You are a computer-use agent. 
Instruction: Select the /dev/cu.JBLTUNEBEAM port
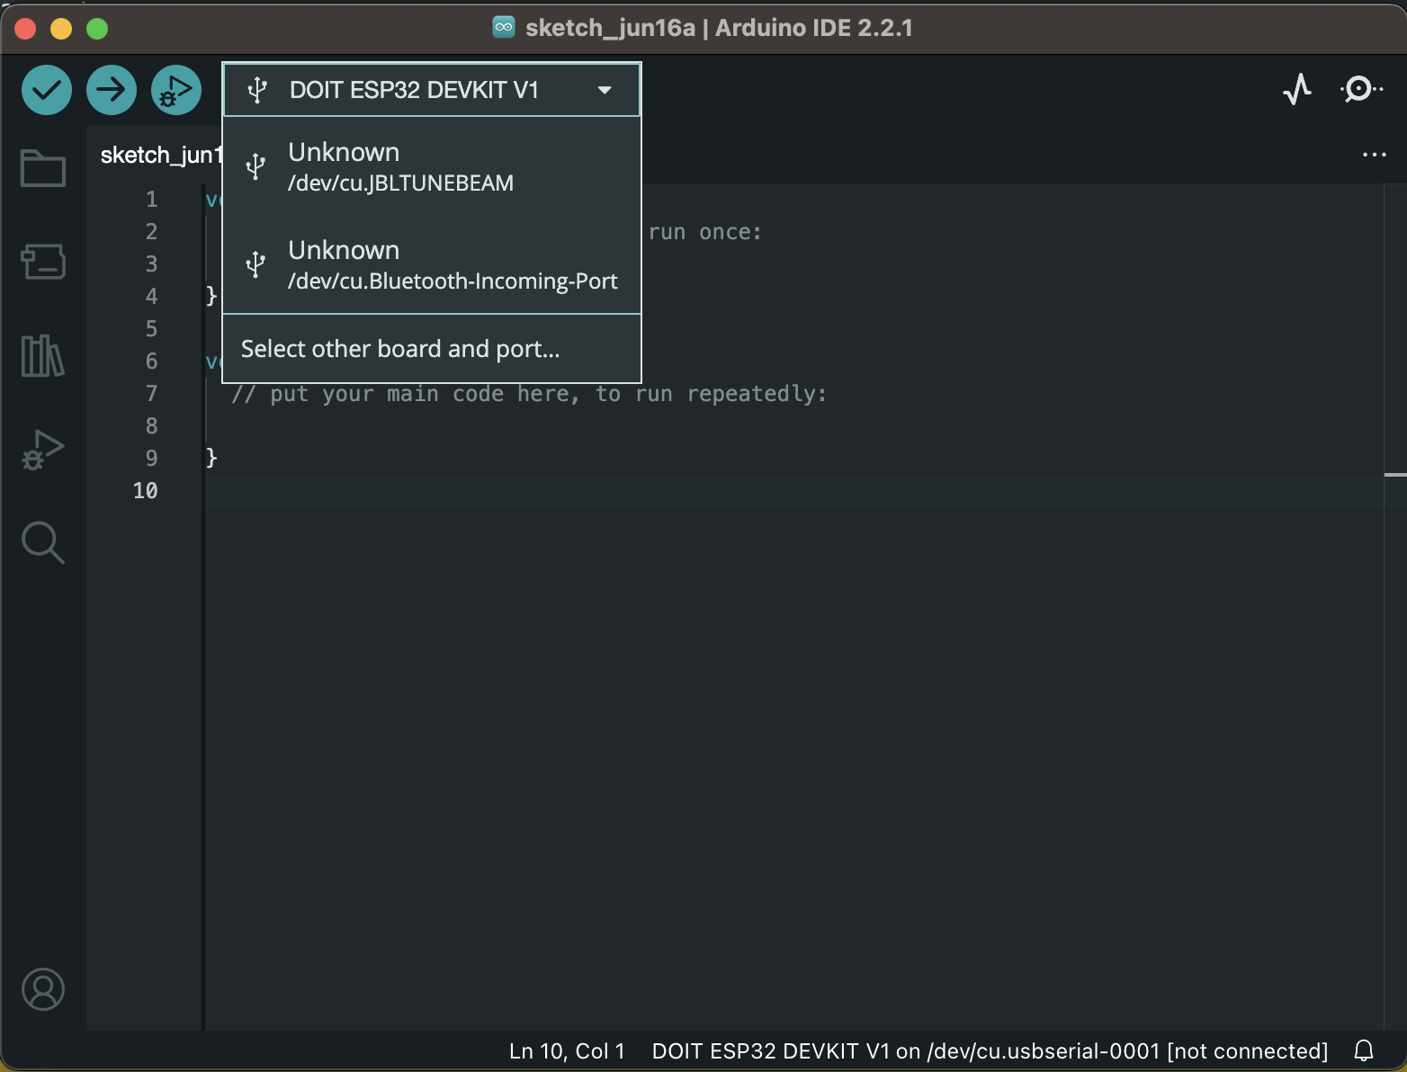click(x=432, y=166)
